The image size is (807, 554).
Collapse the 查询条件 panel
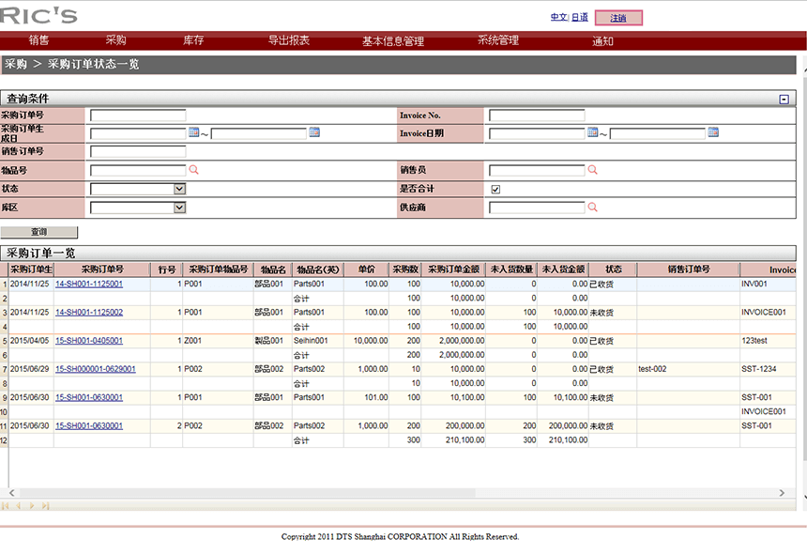click(x=784, y=99)
